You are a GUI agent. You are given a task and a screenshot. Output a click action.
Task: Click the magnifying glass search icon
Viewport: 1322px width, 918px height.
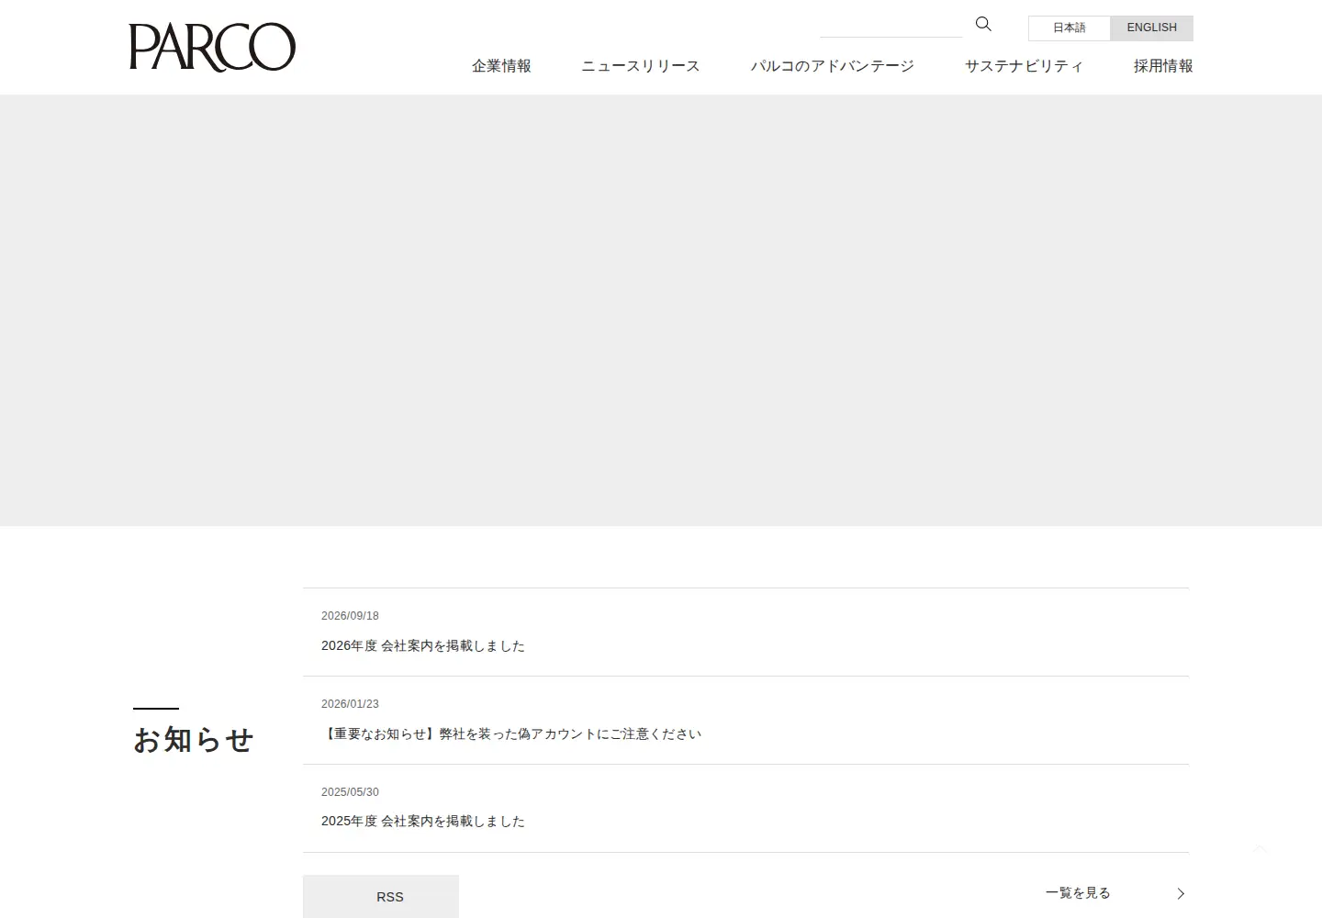(983, 24)
